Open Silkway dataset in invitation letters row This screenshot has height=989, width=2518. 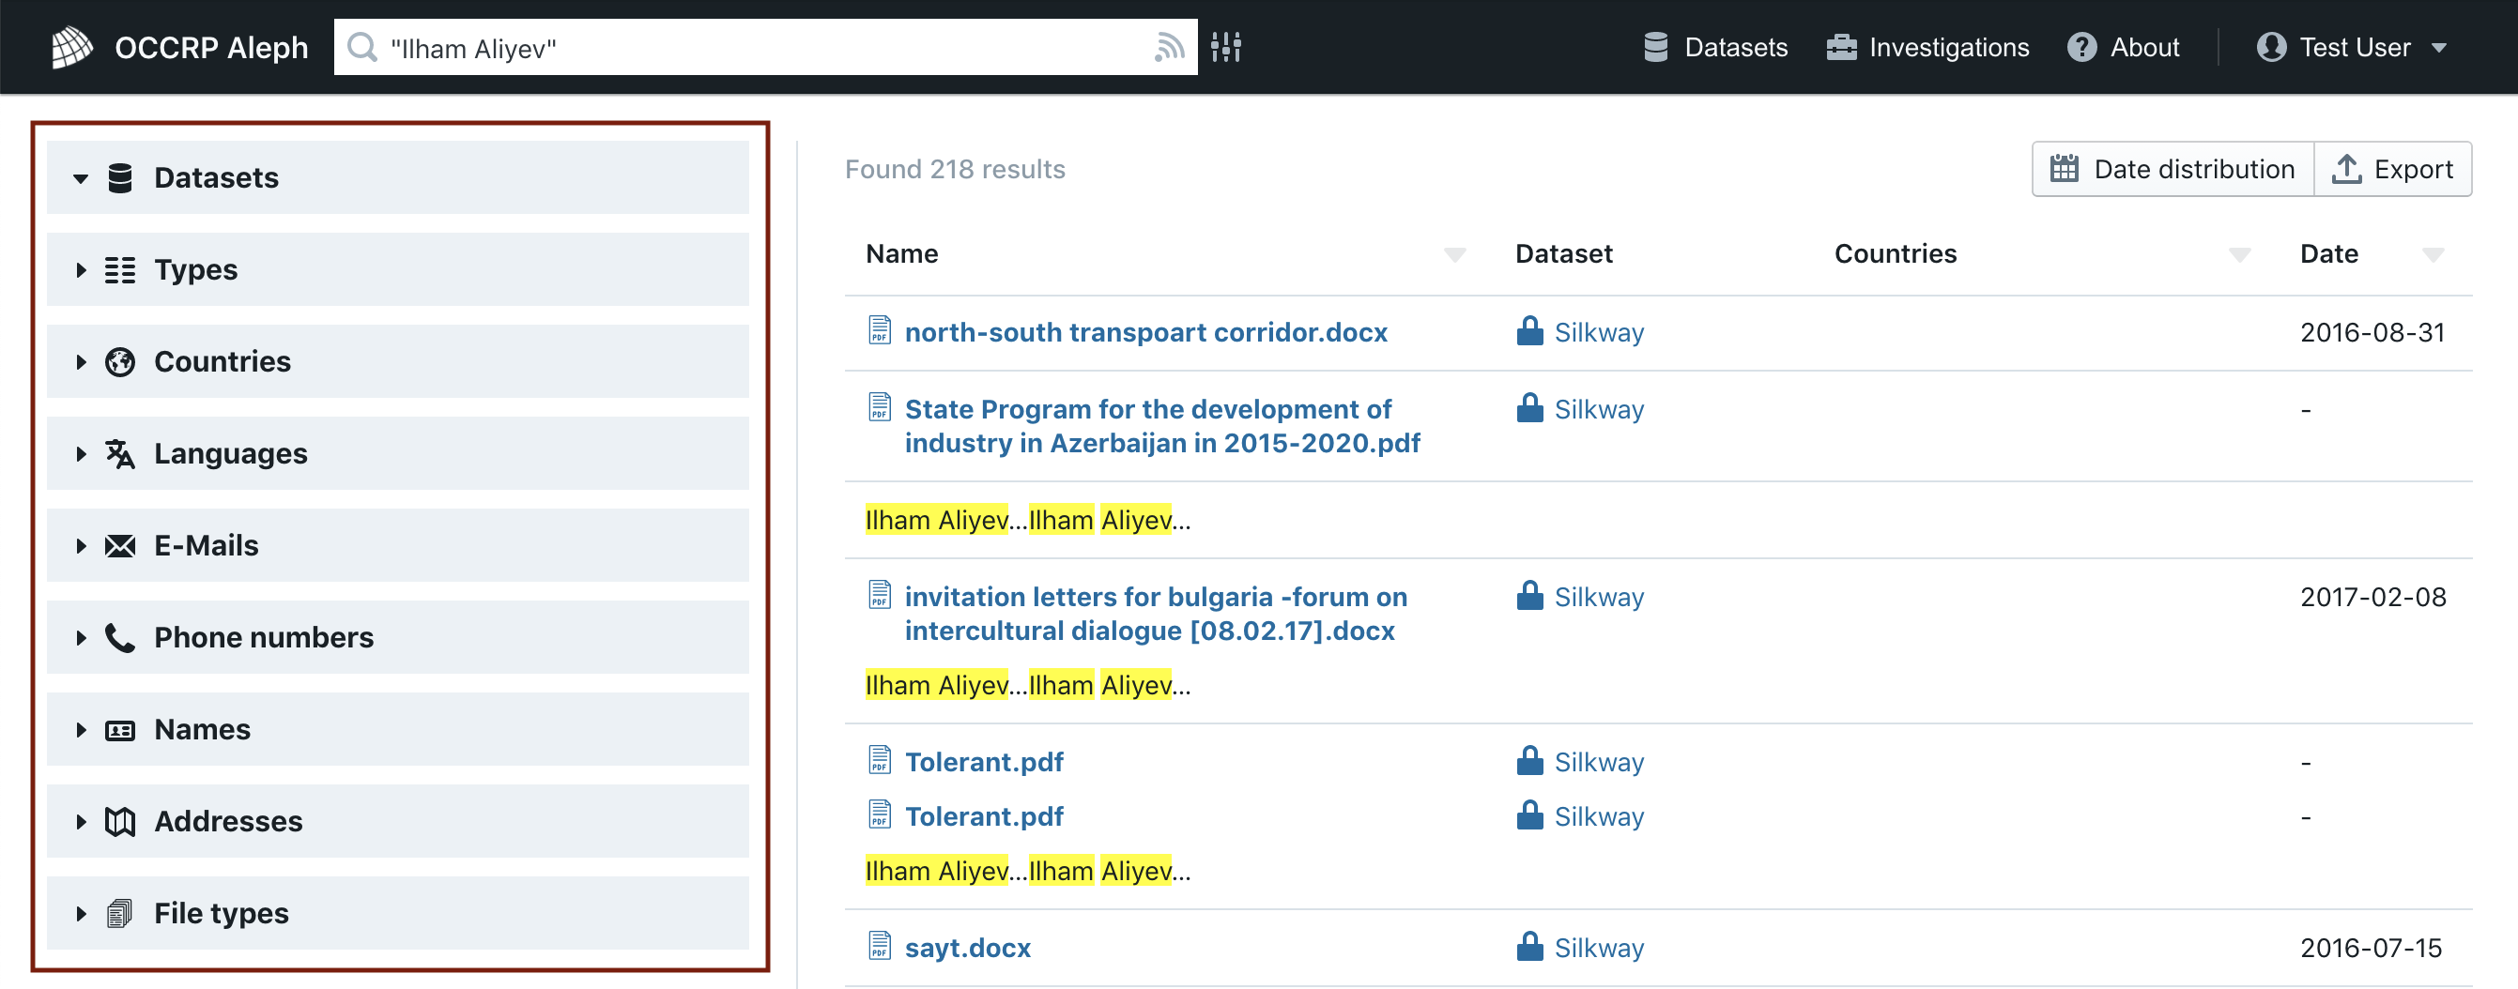click(1598, 596)
